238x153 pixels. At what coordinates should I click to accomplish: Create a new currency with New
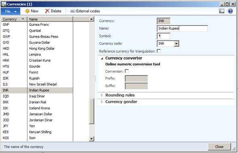[x=32, y=11]
